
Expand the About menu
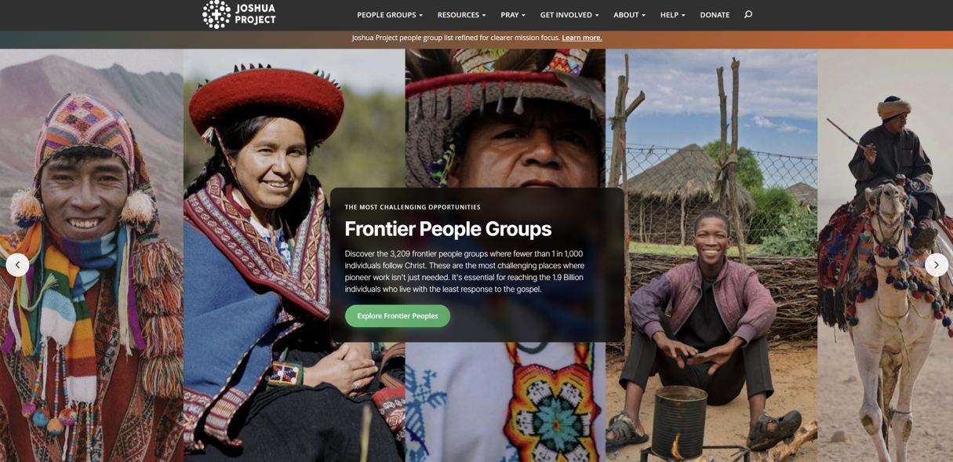(x=629, y=15)
